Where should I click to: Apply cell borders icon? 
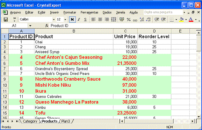(x=171, y=19)
